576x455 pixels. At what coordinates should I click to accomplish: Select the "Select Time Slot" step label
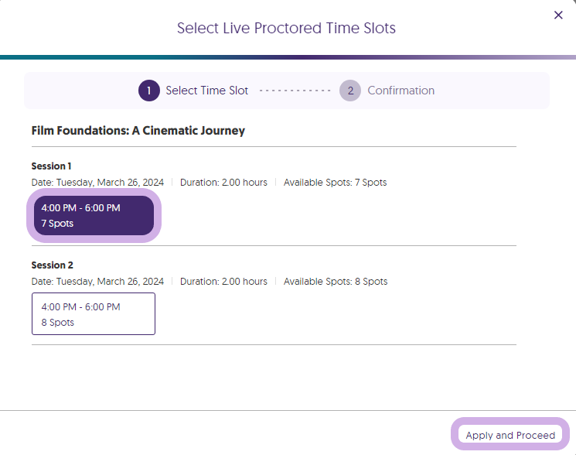[206, 91]
